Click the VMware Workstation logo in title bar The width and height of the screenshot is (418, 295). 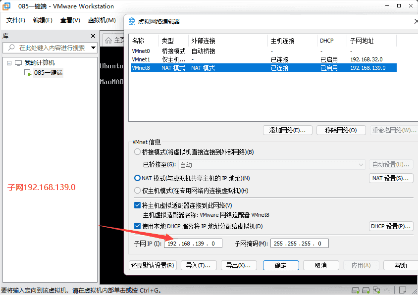(x=8, y=6)
